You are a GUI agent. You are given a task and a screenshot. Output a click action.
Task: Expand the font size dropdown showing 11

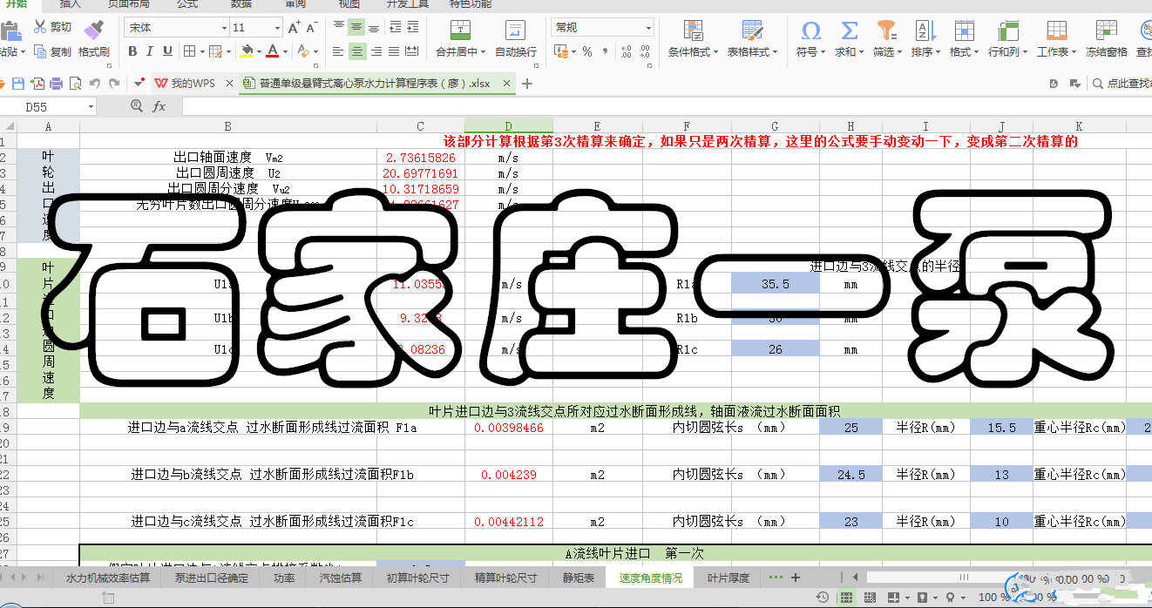coord(276,28)
